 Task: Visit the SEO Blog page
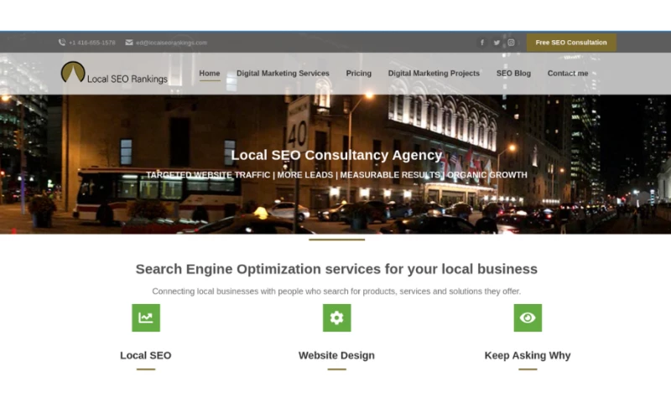tap(513, 74)
